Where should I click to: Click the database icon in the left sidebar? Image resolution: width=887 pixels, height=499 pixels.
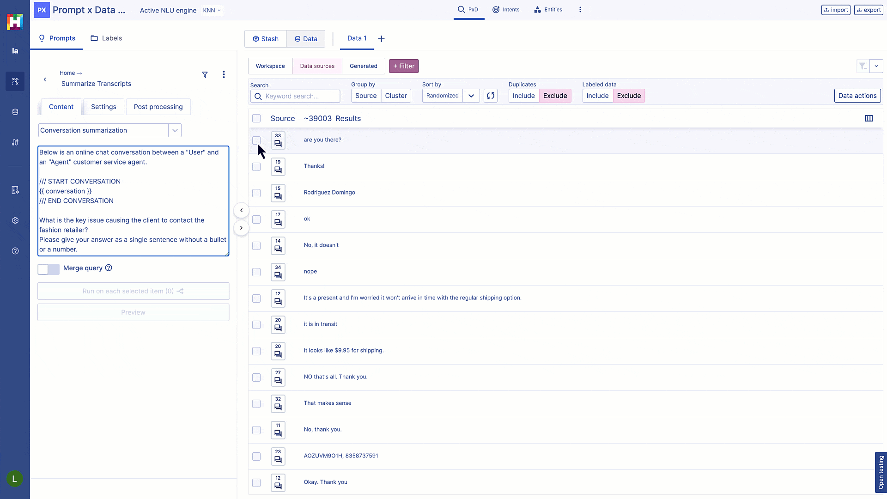tap(15, 112)
